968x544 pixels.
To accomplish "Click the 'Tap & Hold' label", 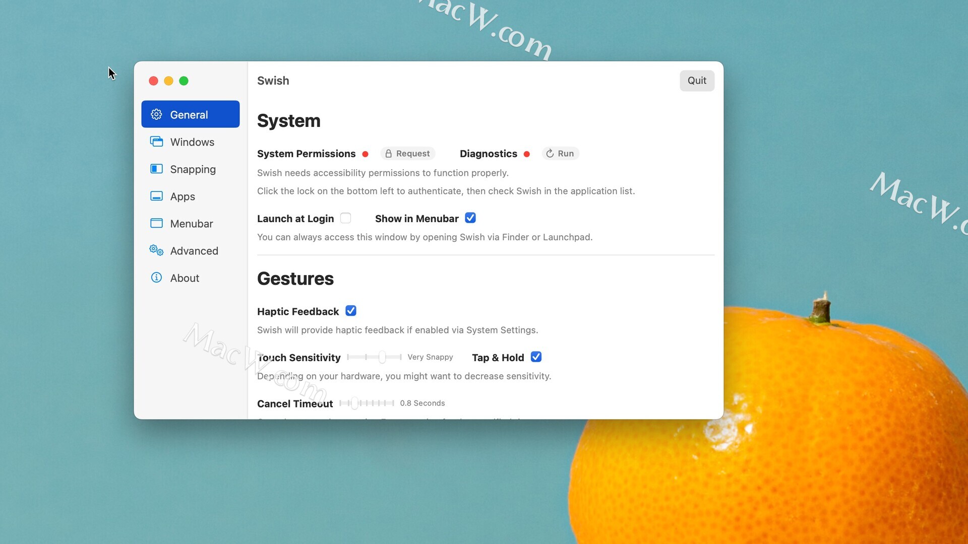I will coord(498,358).
